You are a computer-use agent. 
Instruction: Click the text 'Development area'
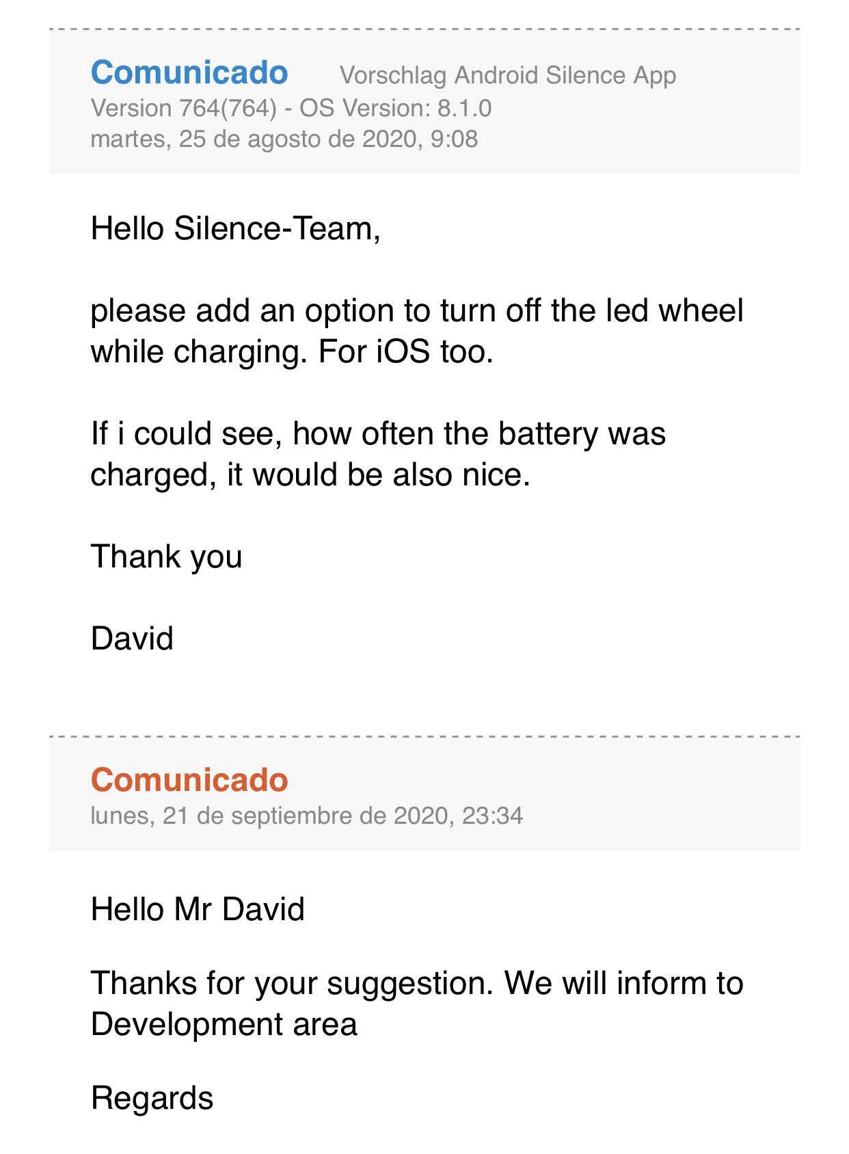(x=224, y=1025)
